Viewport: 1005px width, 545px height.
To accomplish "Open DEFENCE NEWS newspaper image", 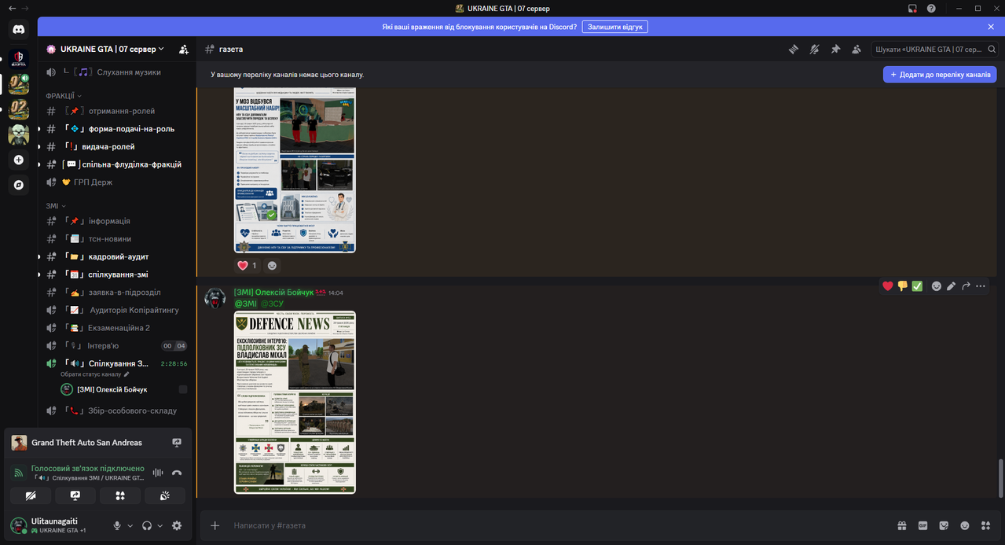I will point(295,403).
